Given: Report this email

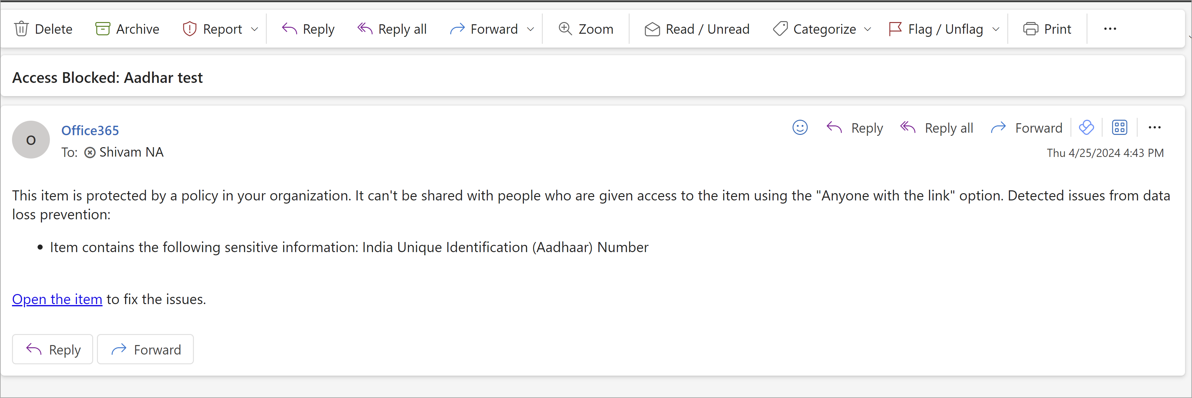Looking at the screenshot, I should pos(213,29).
